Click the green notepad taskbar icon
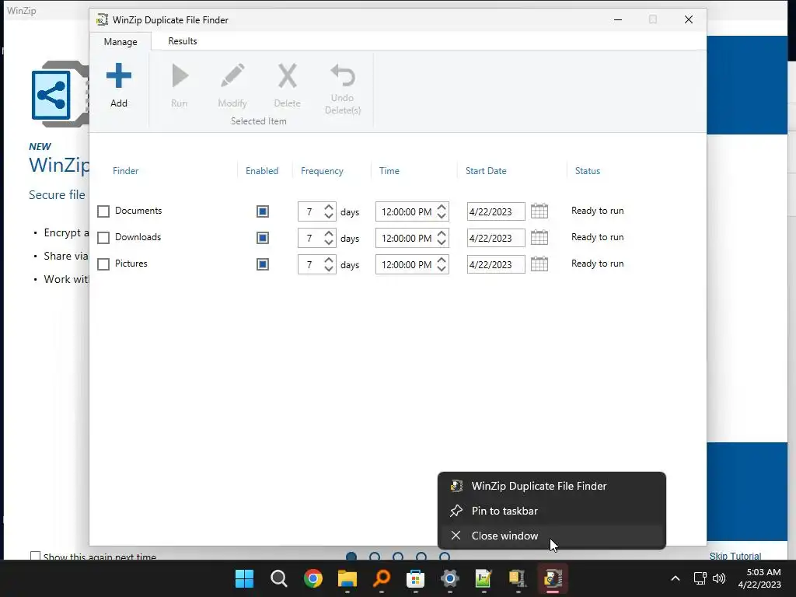This screenshot has height=597, width=796. pos(484,578)
